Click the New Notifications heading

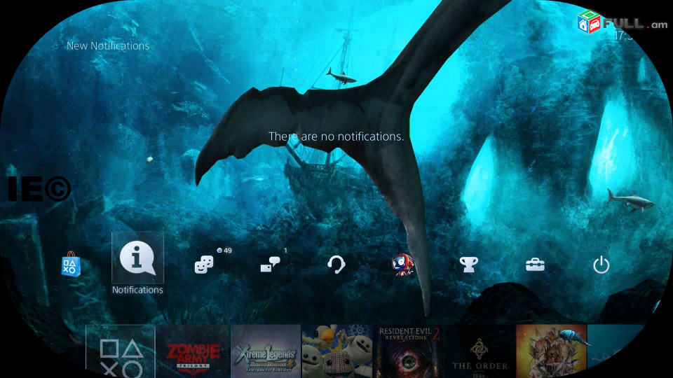tap(108, 46)
